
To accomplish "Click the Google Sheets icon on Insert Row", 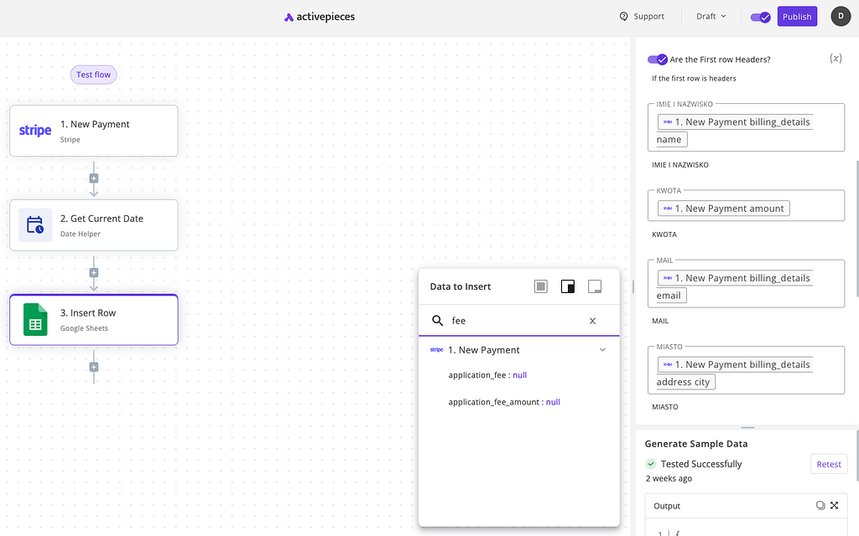I will (34, 319).
